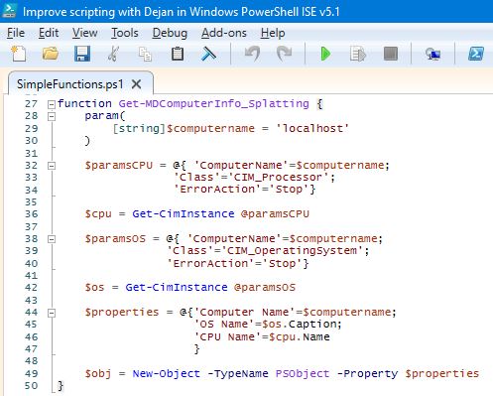This screenshot has height=396, width=493.
Task: Redo the last edit
Action: click(x=284, y=54)
